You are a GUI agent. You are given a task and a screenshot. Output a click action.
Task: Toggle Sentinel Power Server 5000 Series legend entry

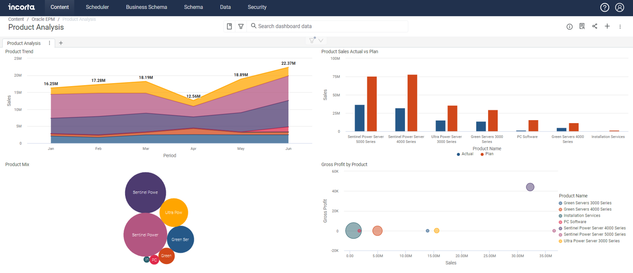(592, 234)
